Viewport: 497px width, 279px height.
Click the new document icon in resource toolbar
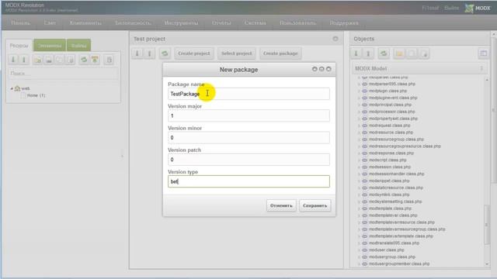38,60
